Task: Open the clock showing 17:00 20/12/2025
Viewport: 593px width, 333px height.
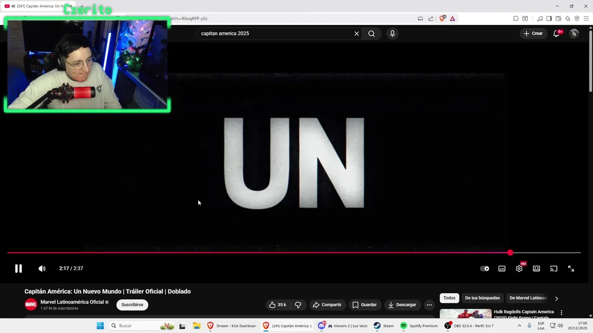Action: click(577, 326)
